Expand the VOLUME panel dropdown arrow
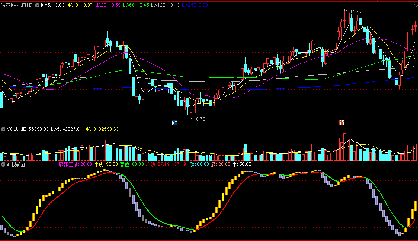Viewport: 418px width, 241px height. (x=3, y=129)
